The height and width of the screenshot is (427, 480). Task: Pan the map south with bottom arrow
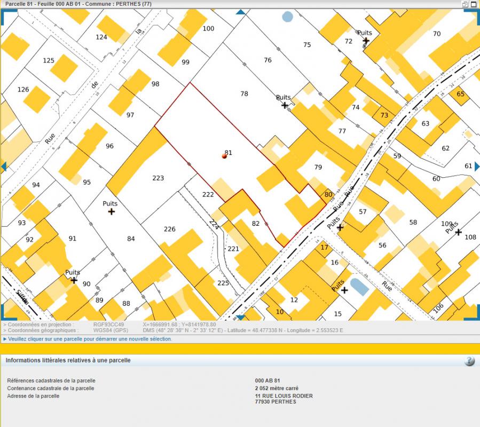pyautogui.click(x=241, y=318)
